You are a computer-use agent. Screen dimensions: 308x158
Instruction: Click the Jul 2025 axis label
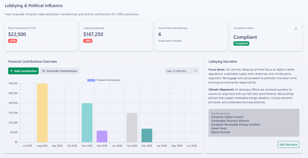pyautogui.click(x=27, y=146)
